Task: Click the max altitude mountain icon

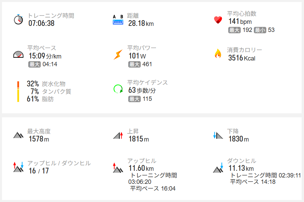Action: [18, 135]
